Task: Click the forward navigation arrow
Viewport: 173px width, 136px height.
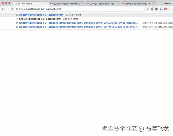Action: coord(7,9)
